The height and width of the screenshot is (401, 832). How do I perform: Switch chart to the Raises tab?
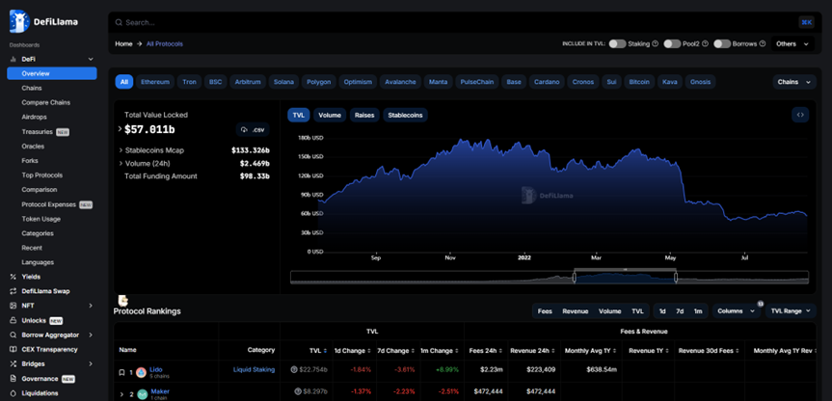click(364, 115)
